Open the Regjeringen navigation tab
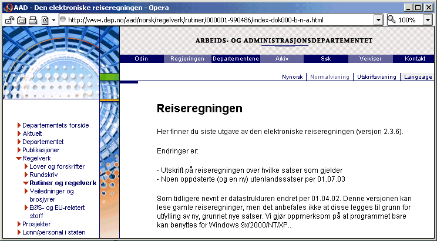The height and width of the screenshot is (241, 437). click(x=187, y=59)
